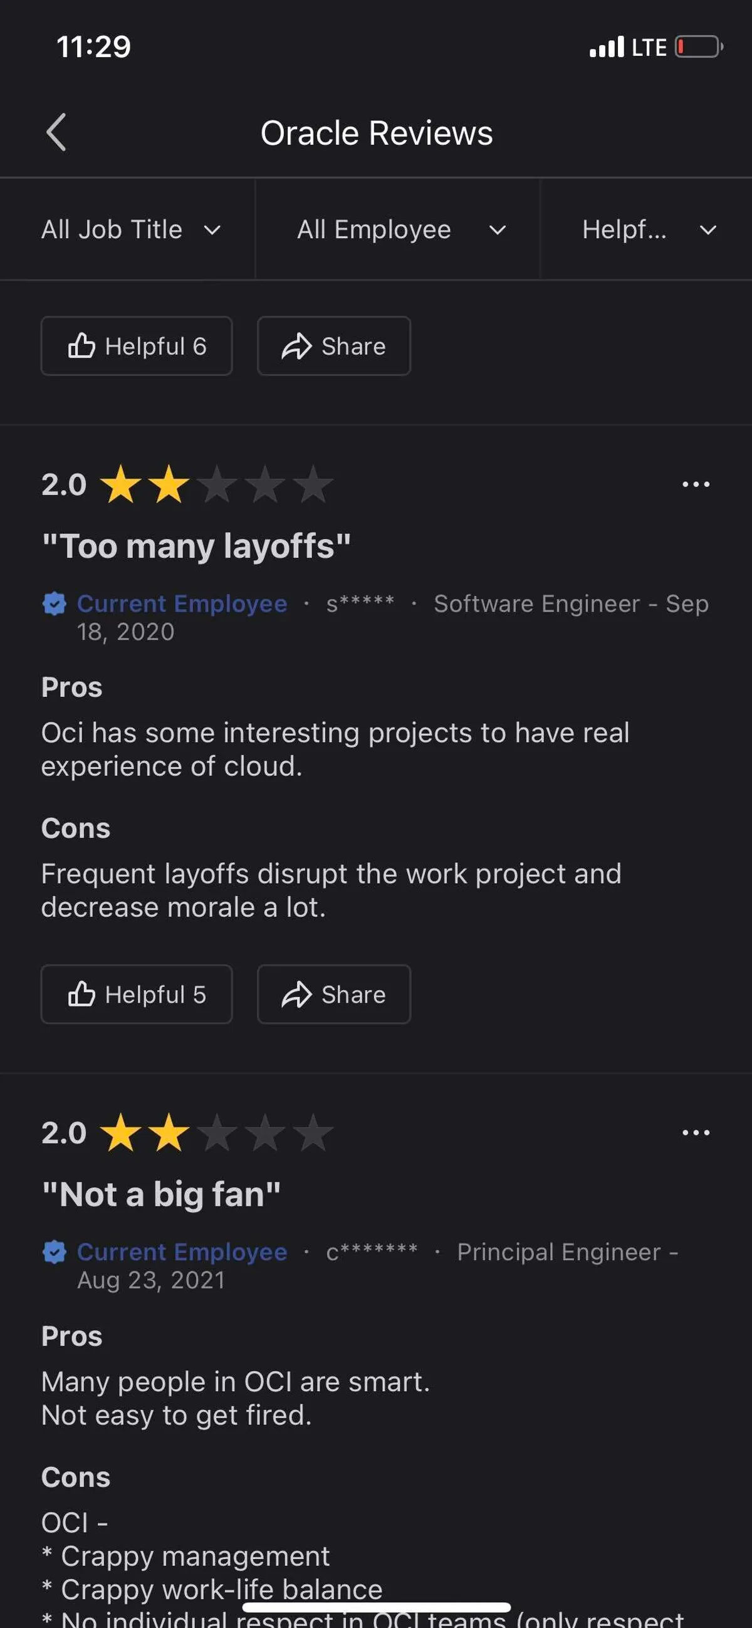This screenshot has width=752, height=1628.
Task: Tap the battery icon in status bar
Action: tap(698, 47)
